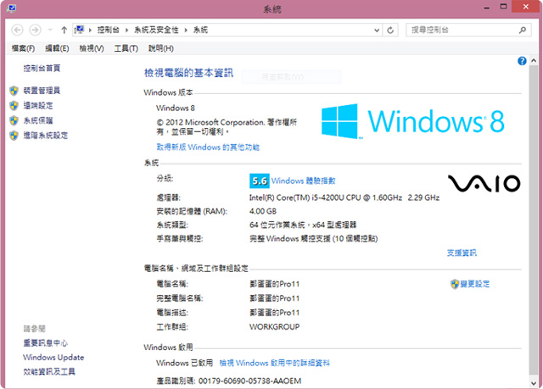Click the scrollbar down arrow
This screenshot has width=543, height=389.
(534, 383)
